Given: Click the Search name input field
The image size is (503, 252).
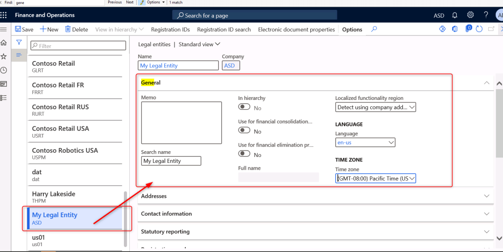Looking at the screenshot, I should pyautogui.click(x=171, y=161).
